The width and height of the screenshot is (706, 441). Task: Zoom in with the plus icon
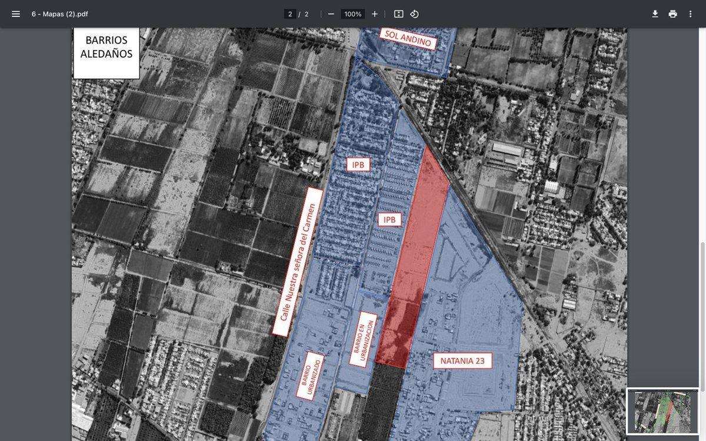(375, 14)
